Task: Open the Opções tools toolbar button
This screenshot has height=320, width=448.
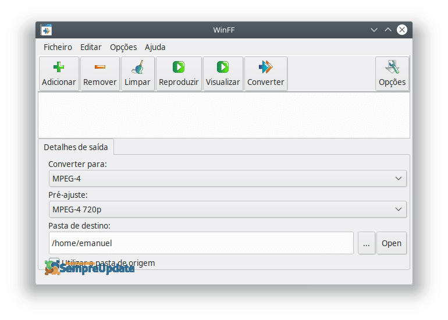Action: tap(392, 74)
